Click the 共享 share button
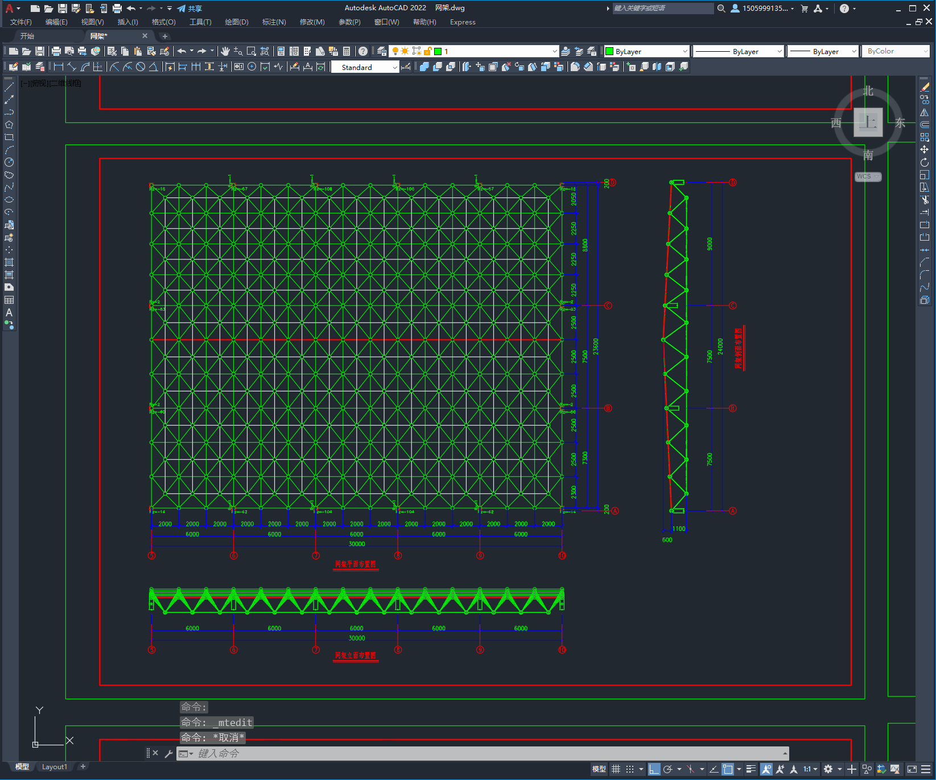 pos(189,9)
